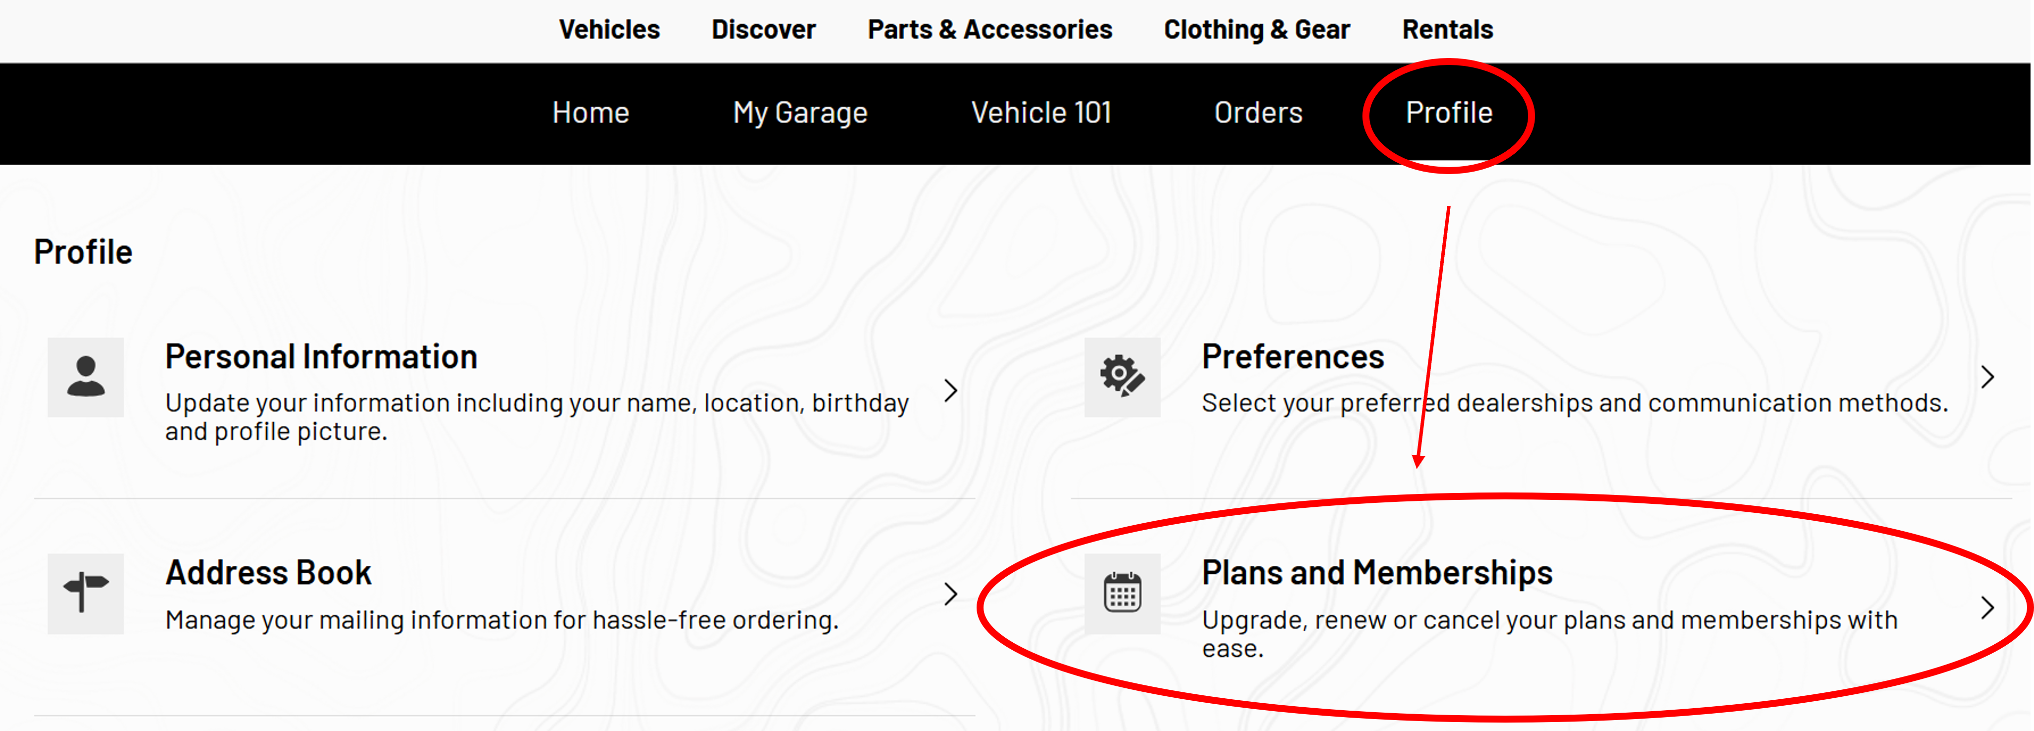Viewport: 2034px width, 731px height.
Task: Open Address Book via its chevron arrow
Action: pos(951,594)
